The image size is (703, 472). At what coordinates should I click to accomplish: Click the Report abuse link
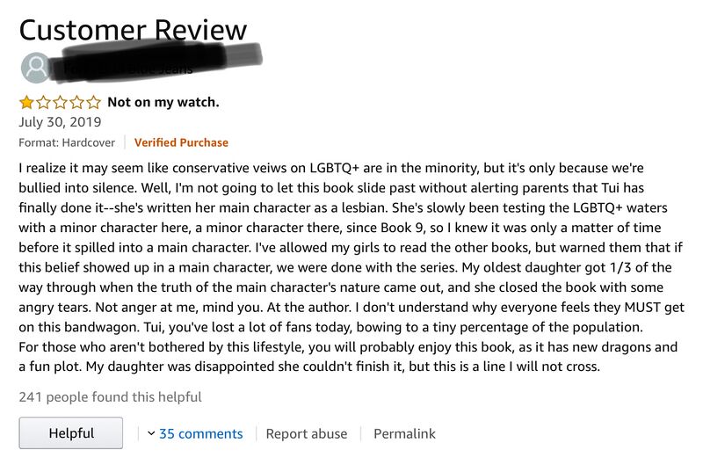pos(307,433)
